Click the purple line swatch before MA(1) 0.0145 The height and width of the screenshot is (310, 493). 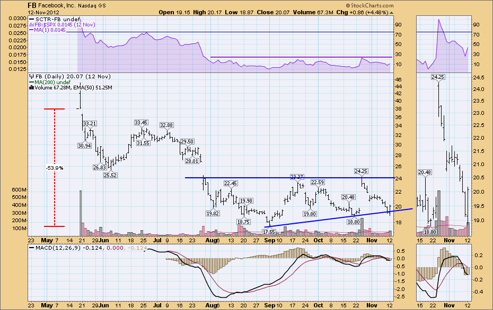pyautogui.click(x=31, y=30)
